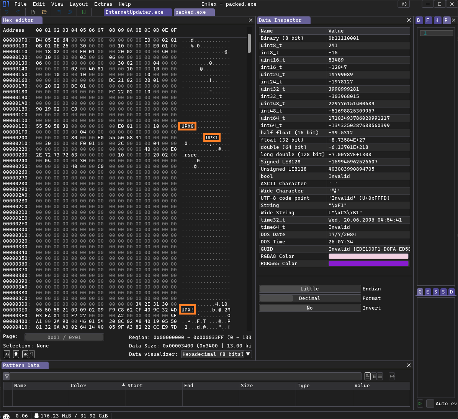Image resolution: width=458 pixels, height=419 pixels.
Task: Click the export arrow icon in Pattern Data
Action: click(x=392, y=377)
